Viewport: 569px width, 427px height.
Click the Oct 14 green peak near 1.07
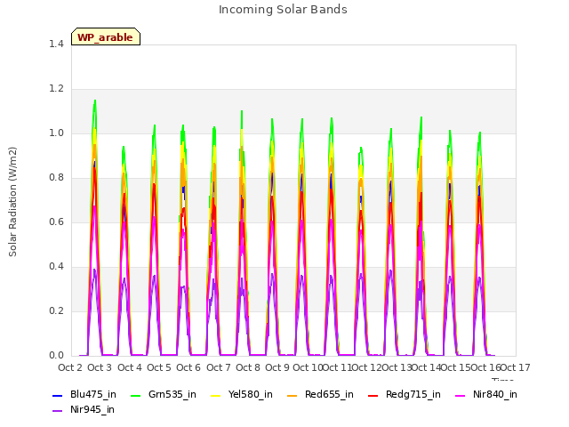[x=421, y=117]
